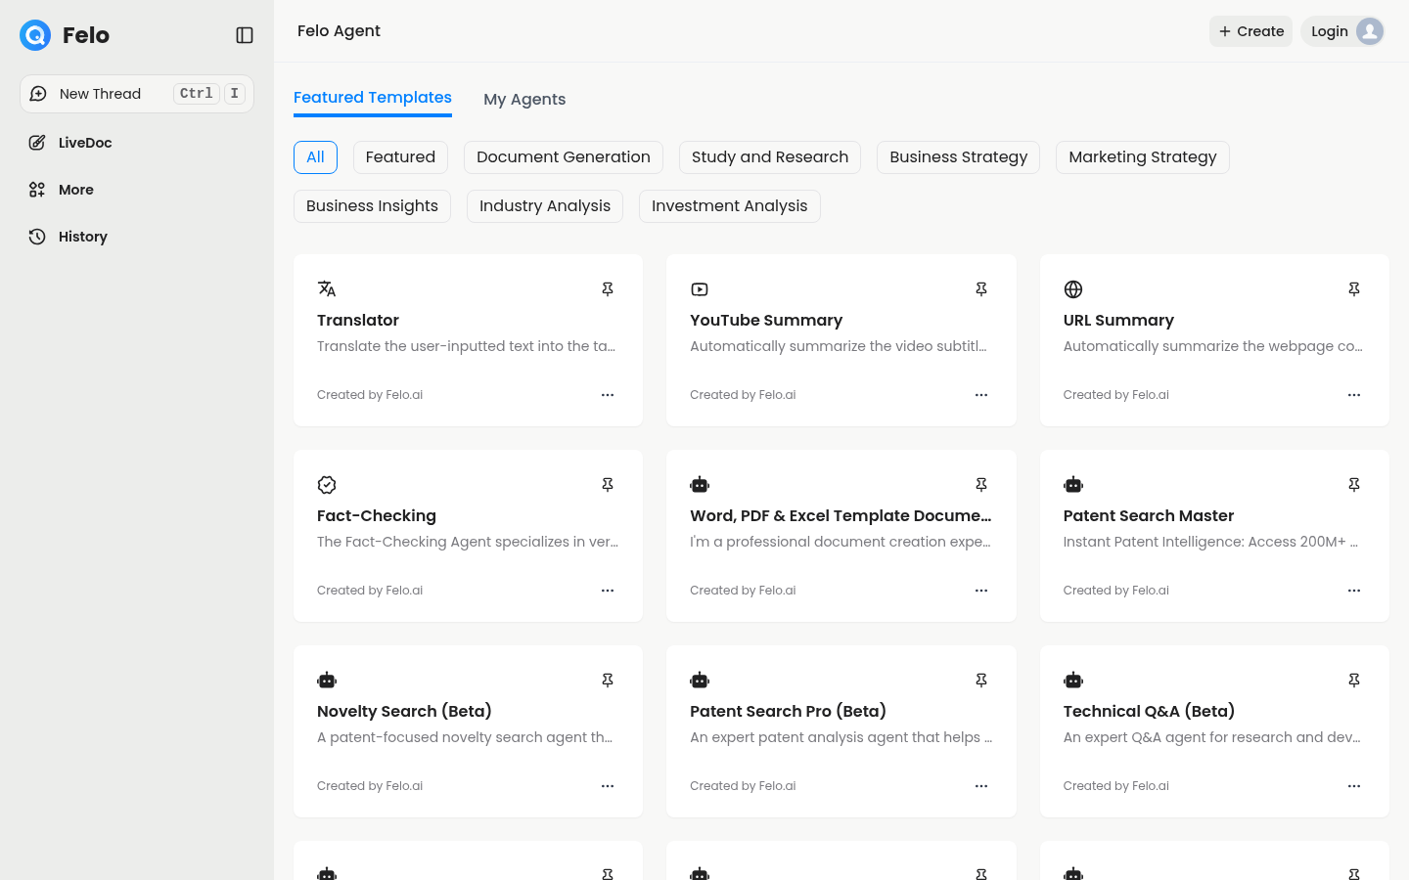Open the Translator template title
The height and width of the screenshot is (880, 1409).
coord(358,321)
